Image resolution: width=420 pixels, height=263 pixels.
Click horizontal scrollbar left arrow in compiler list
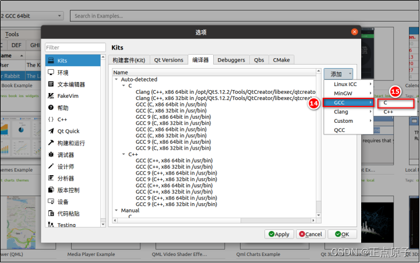click(x=115, y=221)
